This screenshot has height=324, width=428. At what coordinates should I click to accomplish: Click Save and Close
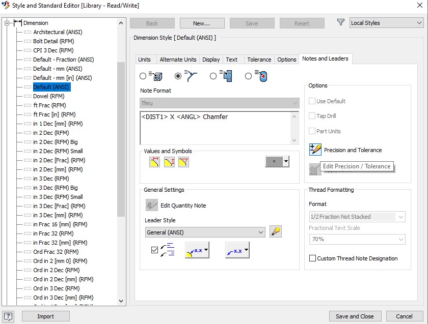tap(355, 316)
